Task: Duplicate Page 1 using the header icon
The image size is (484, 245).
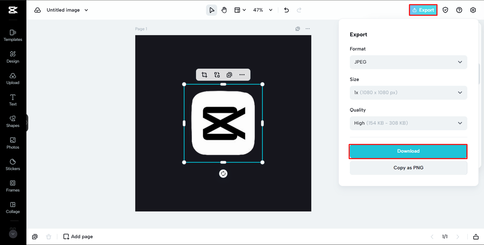Action: [298, 29]
